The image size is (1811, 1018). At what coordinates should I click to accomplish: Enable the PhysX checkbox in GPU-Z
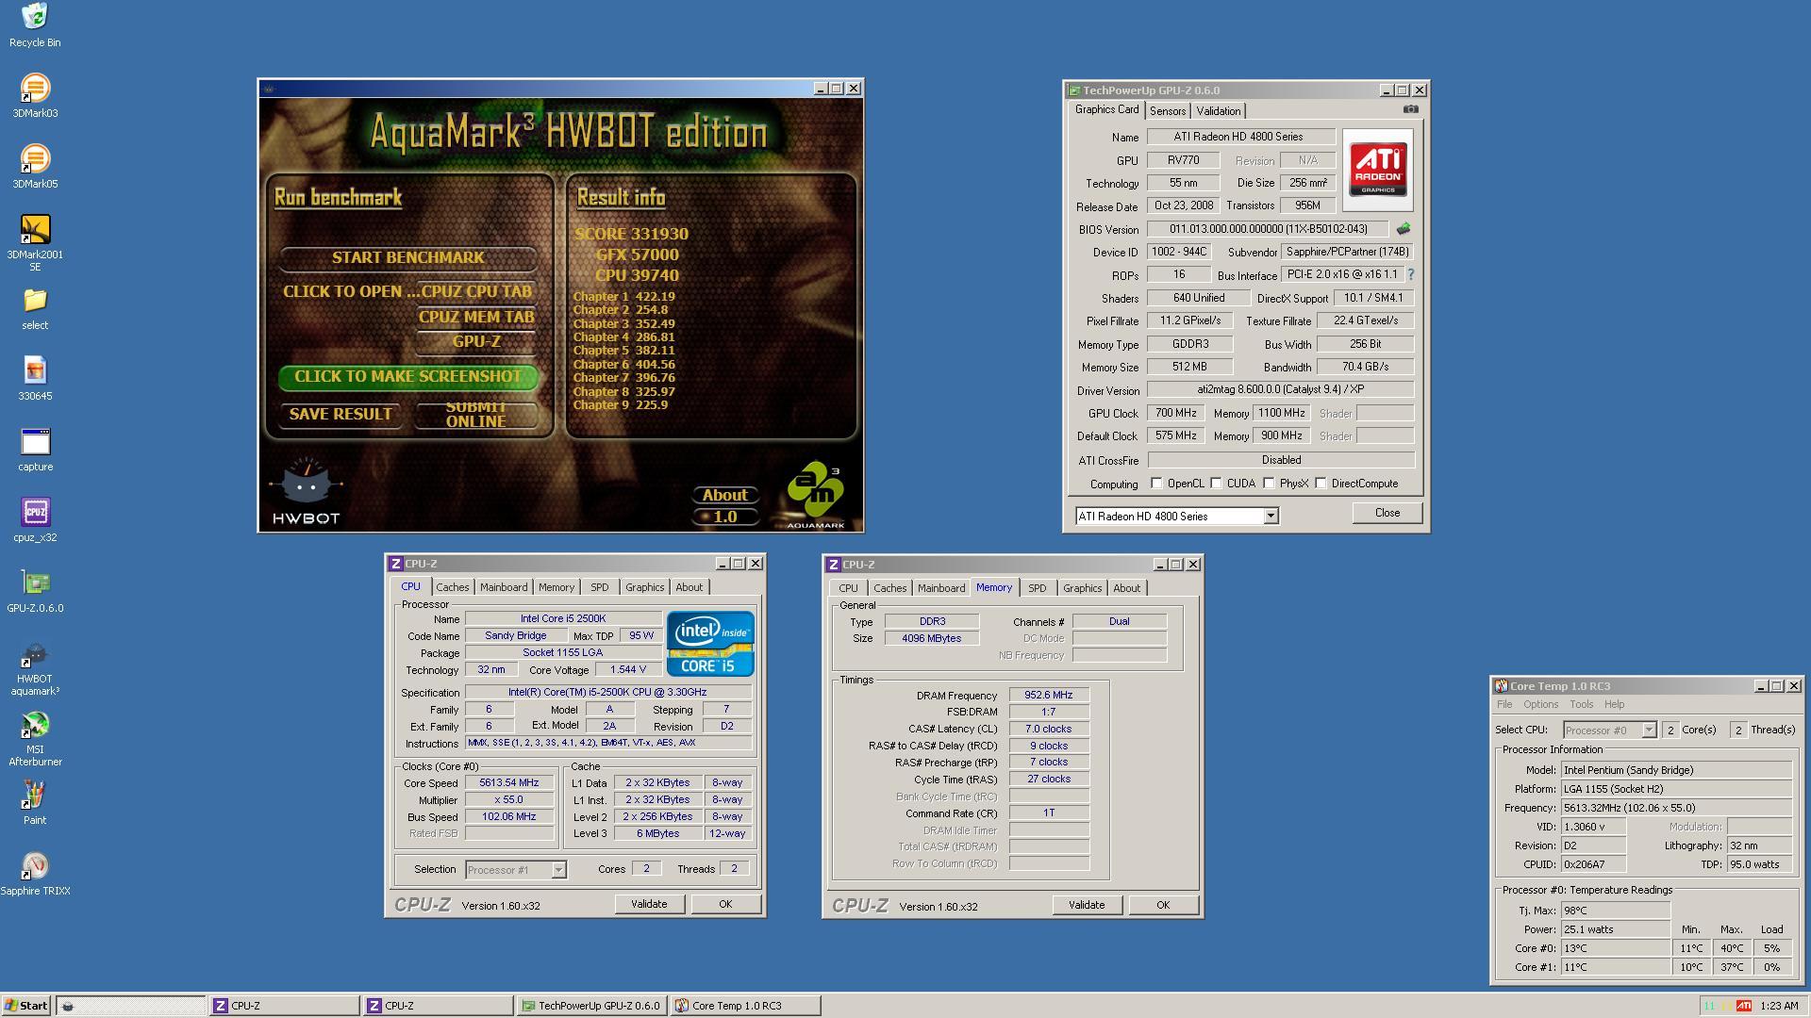pyautogui.click(x=1270, y=484)
